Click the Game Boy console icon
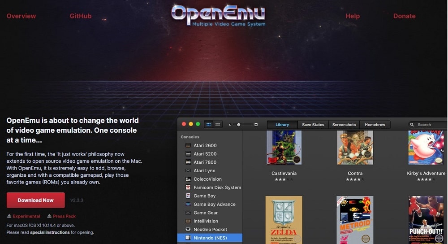Screen dimensions: 448x244 (x=188, y=196)
